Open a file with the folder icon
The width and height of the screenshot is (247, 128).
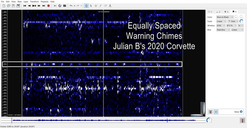[9, 6]
